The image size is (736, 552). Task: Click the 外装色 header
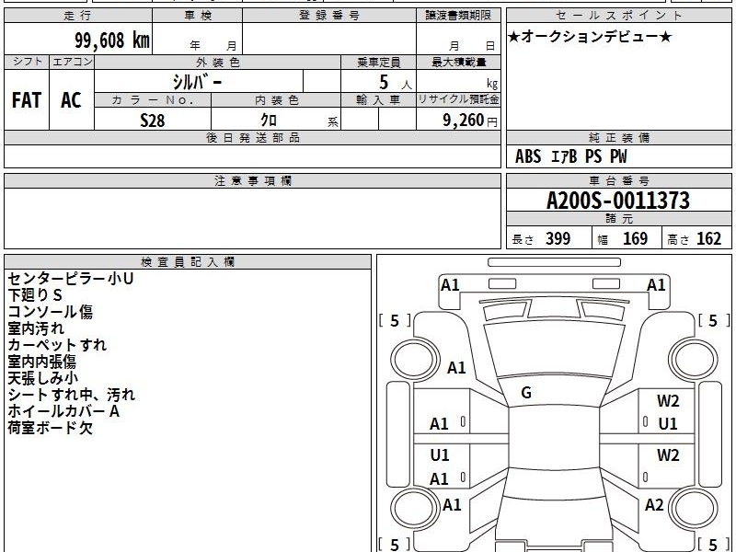click(218, 62)
